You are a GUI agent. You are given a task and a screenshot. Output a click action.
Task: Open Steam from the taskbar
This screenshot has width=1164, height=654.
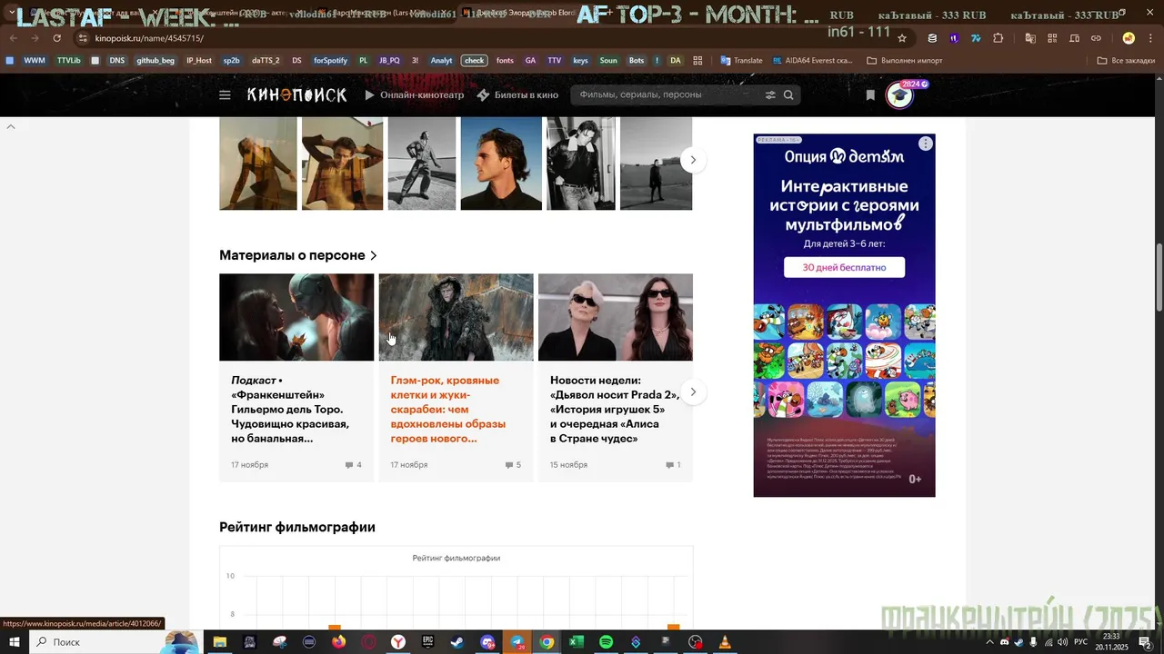pyautogui.click(x=457, y=642)
